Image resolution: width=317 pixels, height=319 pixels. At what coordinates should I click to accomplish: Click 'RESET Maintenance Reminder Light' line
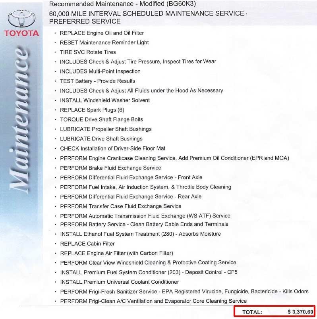point(104,42)
